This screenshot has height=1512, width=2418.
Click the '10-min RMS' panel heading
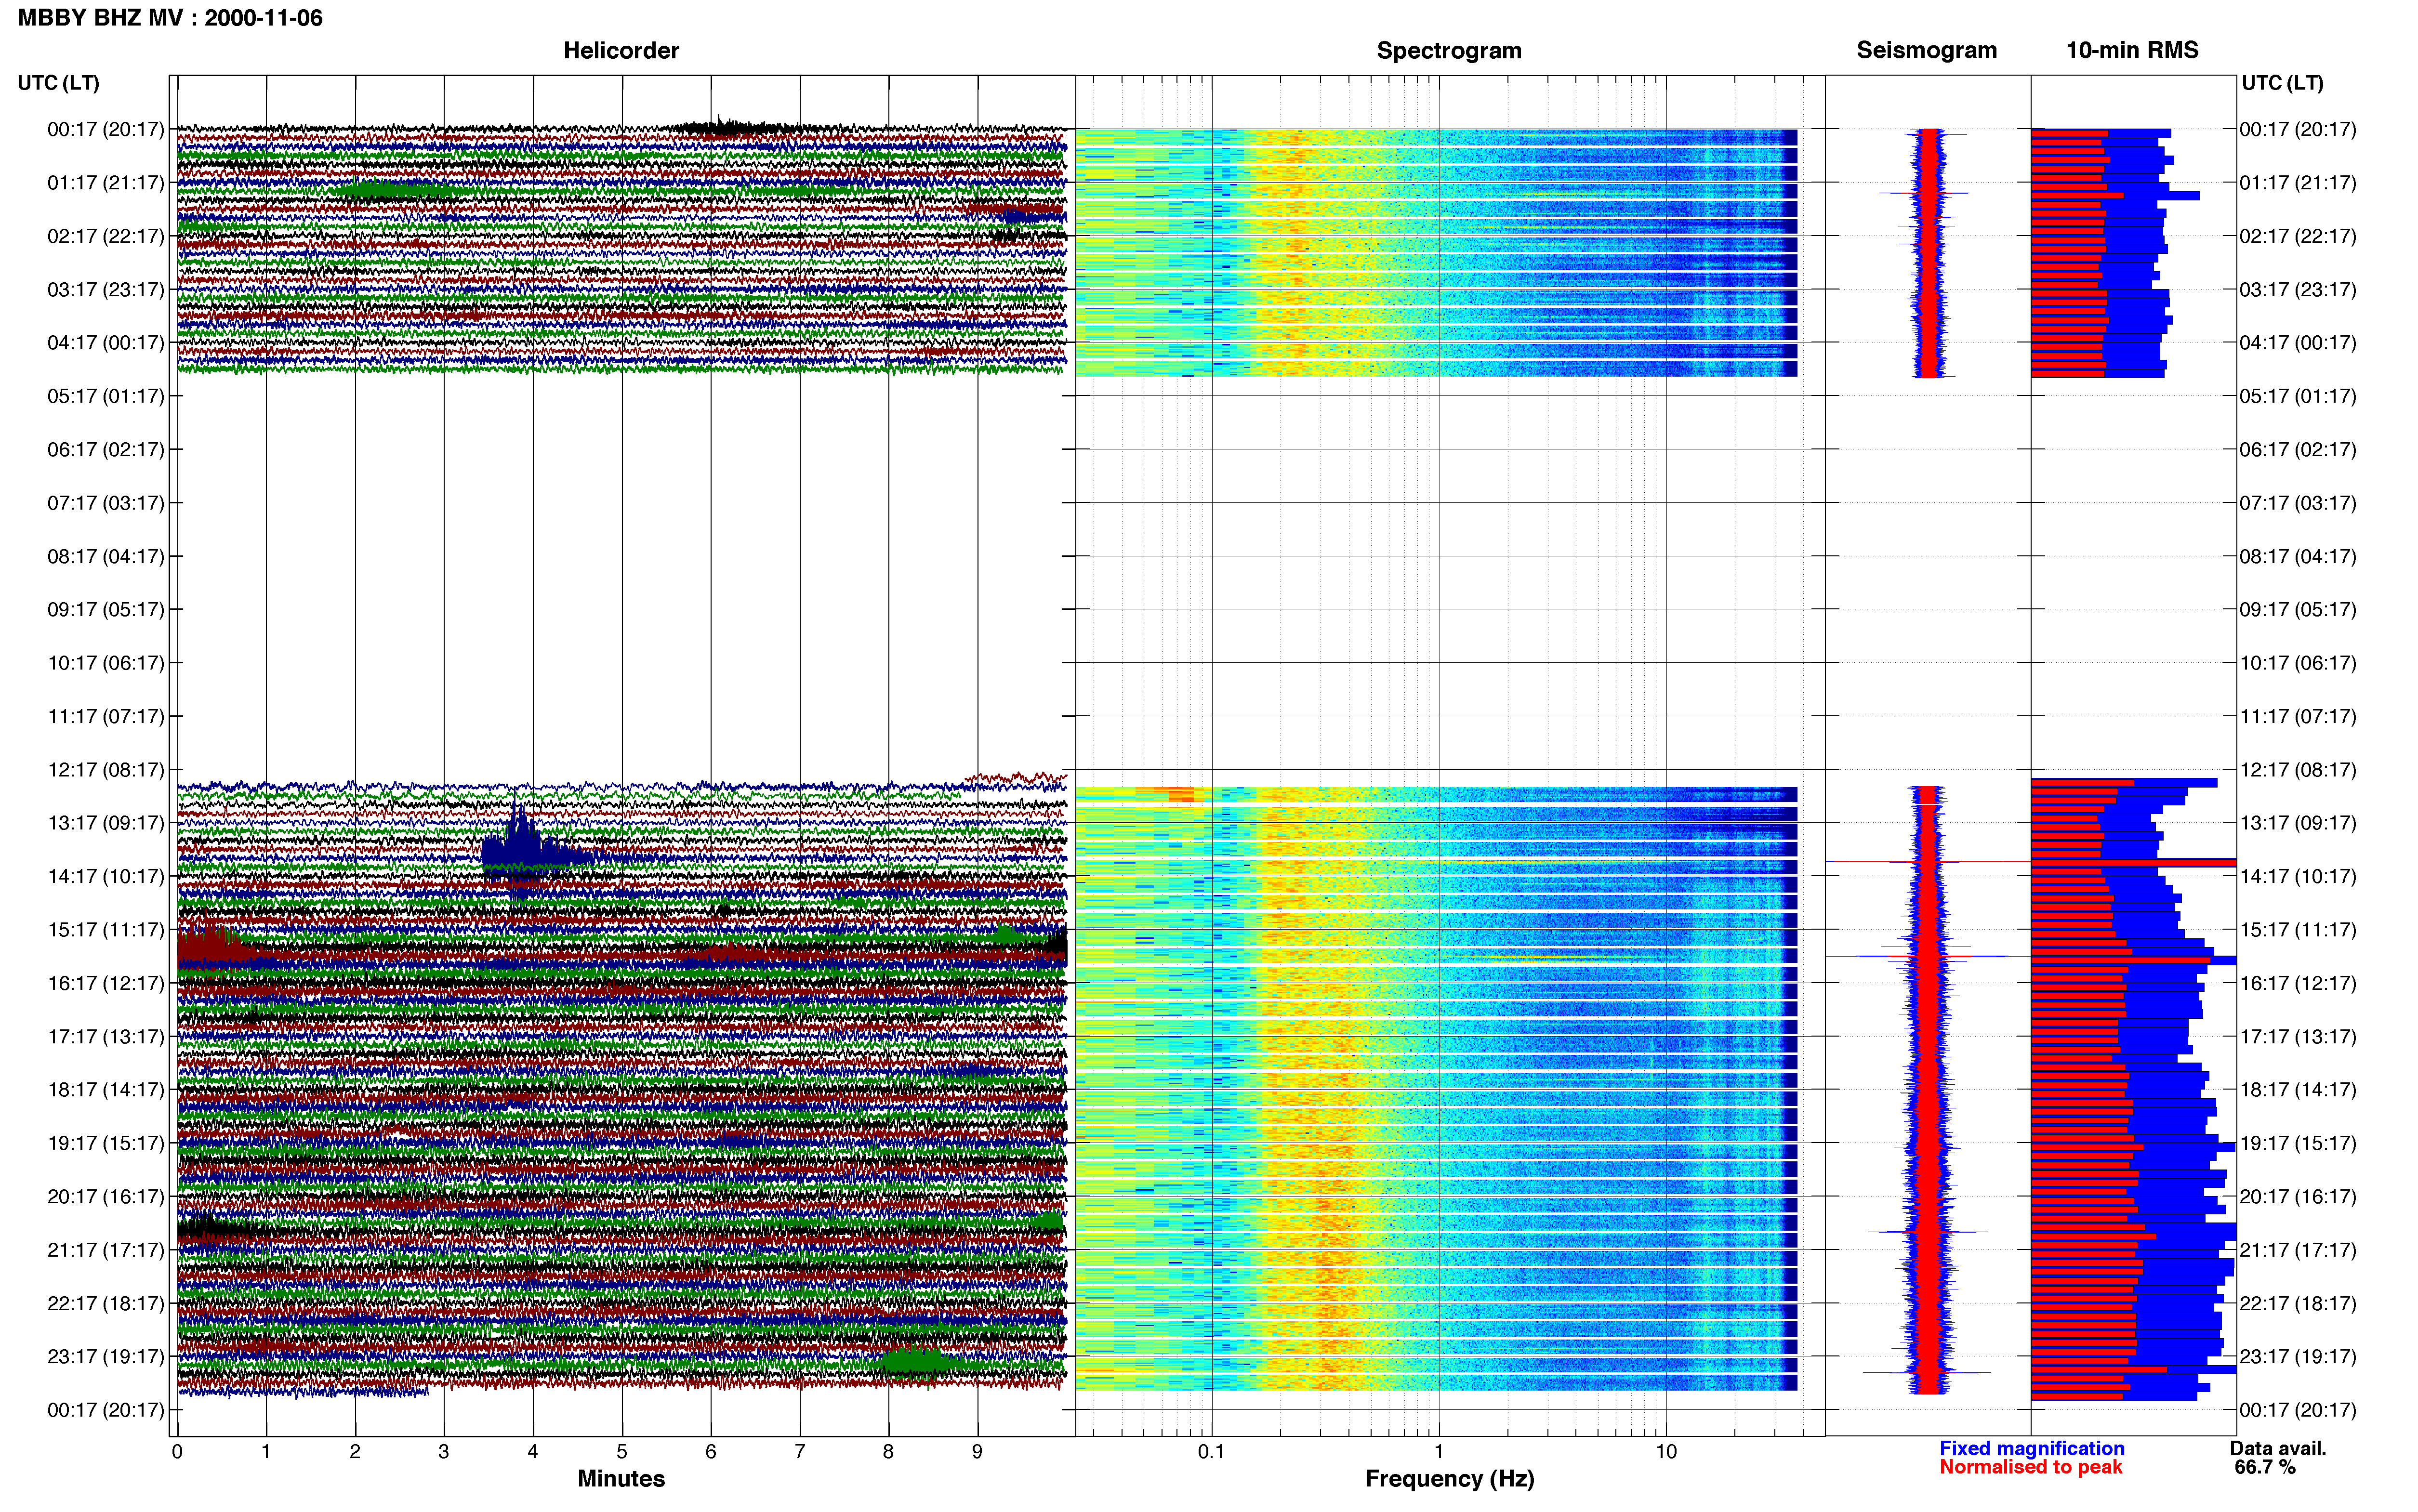(2132, 50)
